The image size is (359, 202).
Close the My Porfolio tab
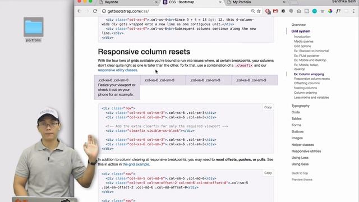pyautogui.click(x=284, y=2)
